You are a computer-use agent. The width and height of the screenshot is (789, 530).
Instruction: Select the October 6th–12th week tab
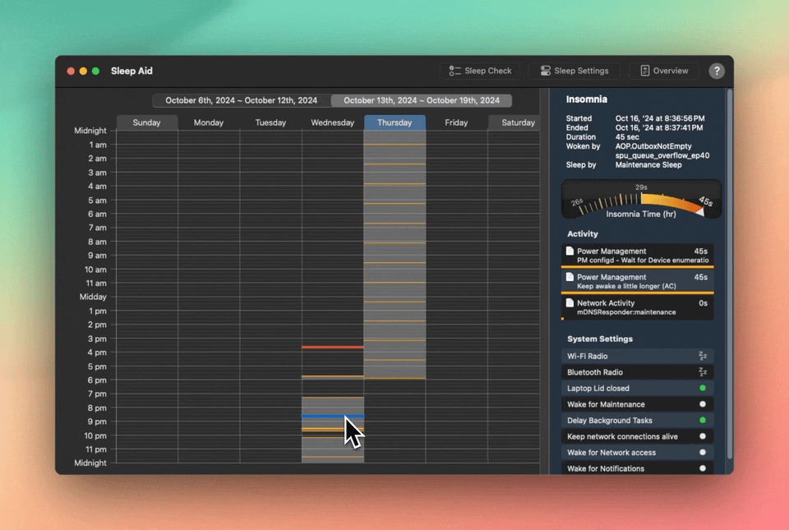242,101
